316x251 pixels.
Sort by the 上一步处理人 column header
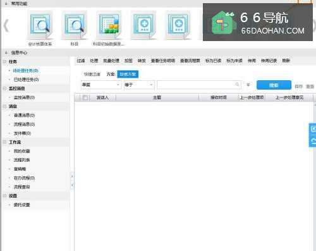[x=252, y=97]
